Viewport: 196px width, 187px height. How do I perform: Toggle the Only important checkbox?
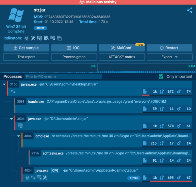click(x=161, y=77)
